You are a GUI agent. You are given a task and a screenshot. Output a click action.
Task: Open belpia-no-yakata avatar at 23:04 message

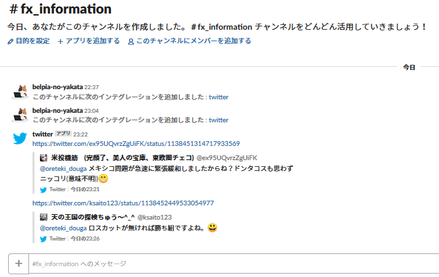[x=20, y=115]
